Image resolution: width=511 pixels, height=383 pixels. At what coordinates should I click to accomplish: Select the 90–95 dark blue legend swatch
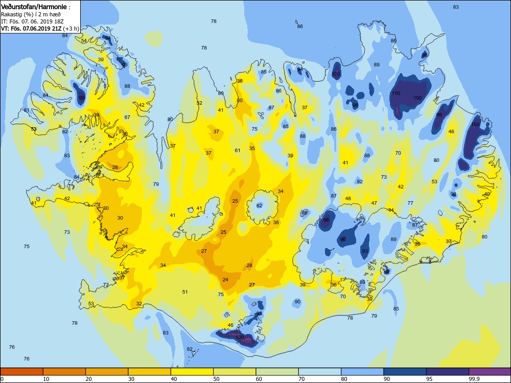tap(405, 372)
